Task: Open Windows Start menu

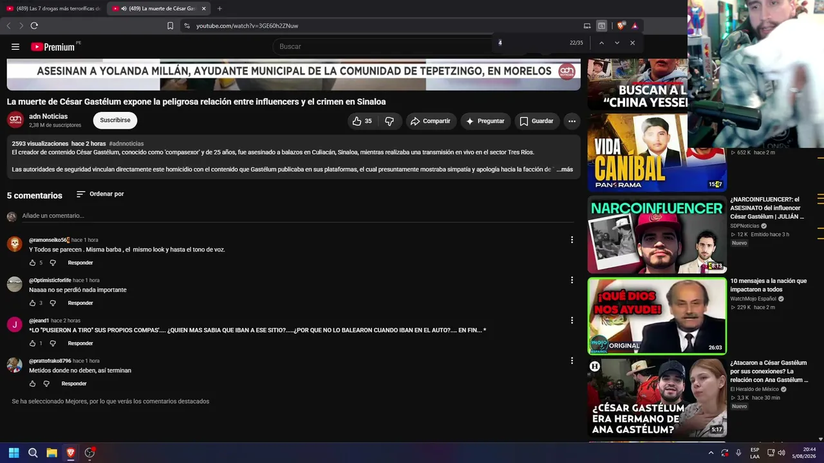Action: [x=14, y=453]
